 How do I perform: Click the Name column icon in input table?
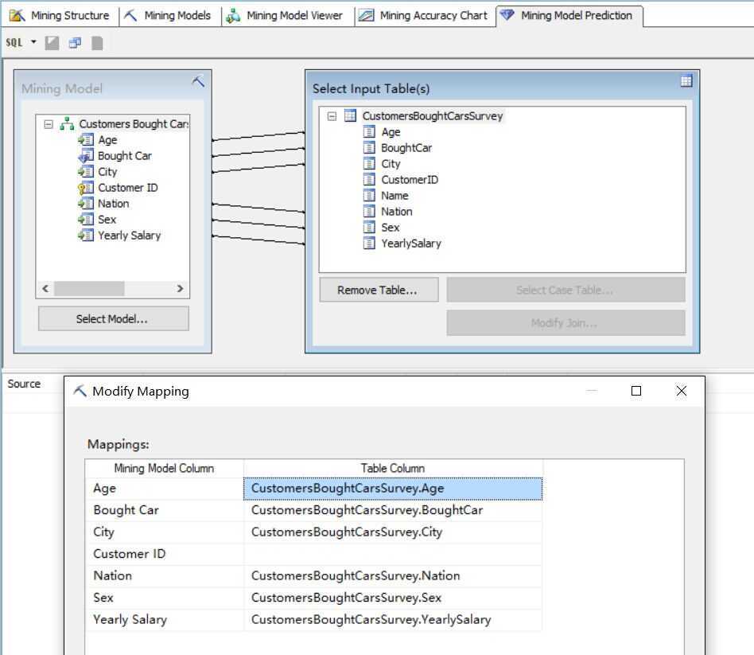[x=369, y=196]
